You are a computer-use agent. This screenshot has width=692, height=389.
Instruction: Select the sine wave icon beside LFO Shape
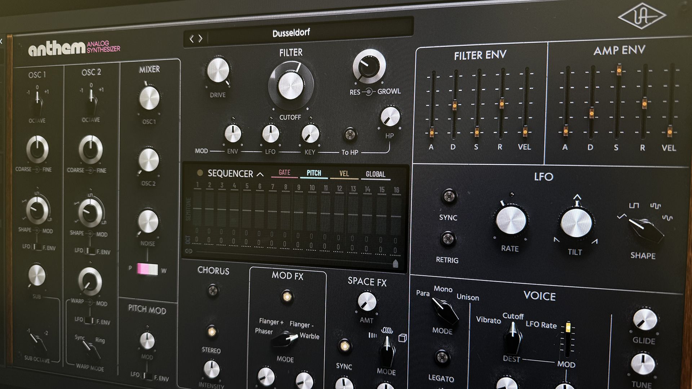click(667, 217)
